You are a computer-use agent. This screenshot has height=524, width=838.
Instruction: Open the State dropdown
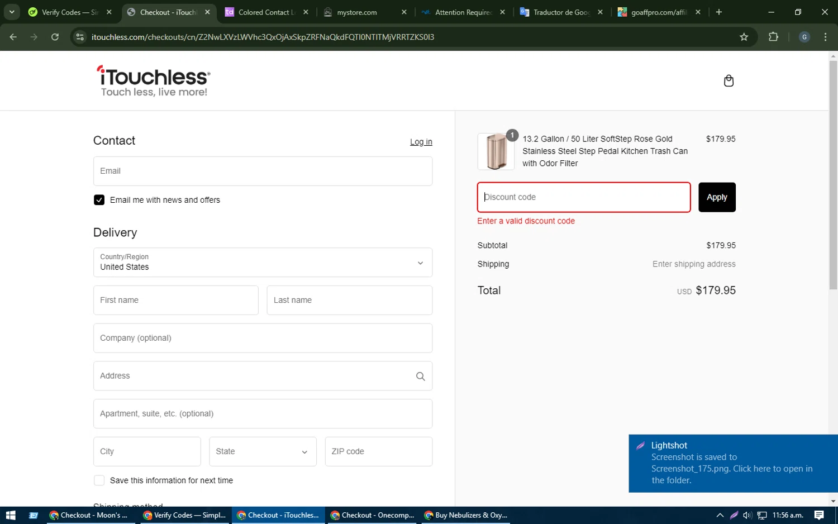[263, 451]
